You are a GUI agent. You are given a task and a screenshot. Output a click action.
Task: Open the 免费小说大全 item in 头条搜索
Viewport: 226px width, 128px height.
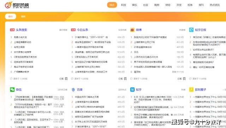click(x=20, y=37)
